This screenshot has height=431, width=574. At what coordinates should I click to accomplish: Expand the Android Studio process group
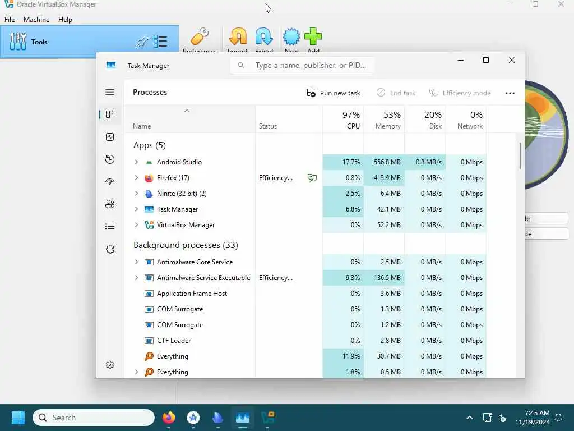click(x=137, y=162)
